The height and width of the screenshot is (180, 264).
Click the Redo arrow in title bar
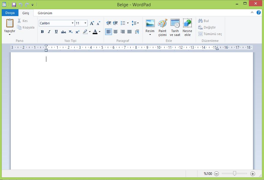tap(27, 5)
